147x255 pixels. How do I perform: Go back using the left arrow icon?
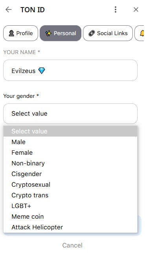(8, 10)
